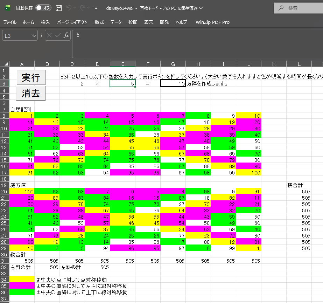The height and width of the screenshot is (303, 323).
Task: Click the formula bar Enter checkmark icon
Action: (x=57, y=35)
